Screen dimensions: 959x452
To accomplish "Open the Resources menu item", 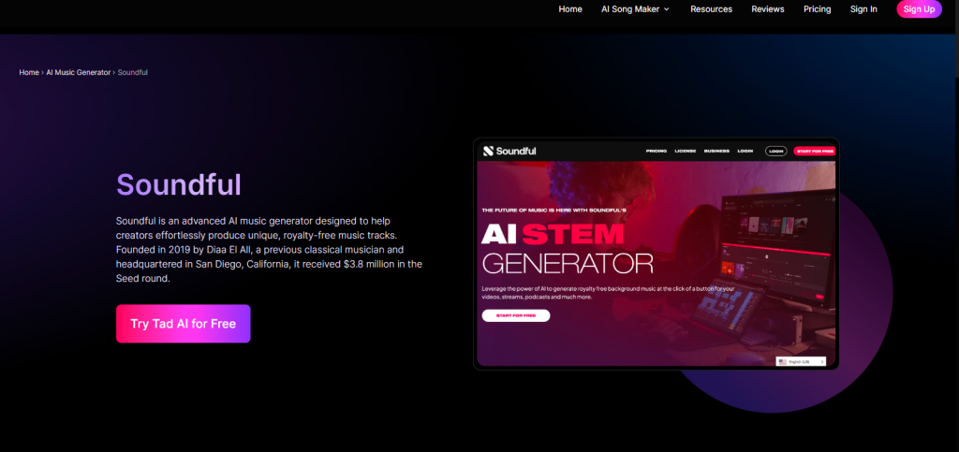I will [711, 9].
